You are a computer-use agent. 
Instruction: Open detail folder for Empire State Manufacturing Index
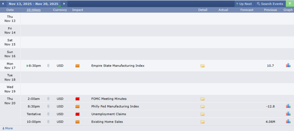(202, 66)
